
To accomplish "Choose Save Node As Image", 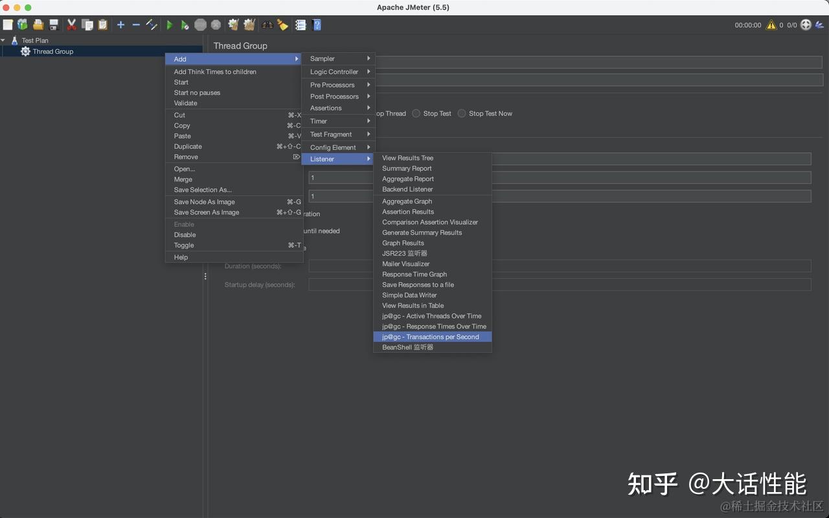I will (234, 202).
